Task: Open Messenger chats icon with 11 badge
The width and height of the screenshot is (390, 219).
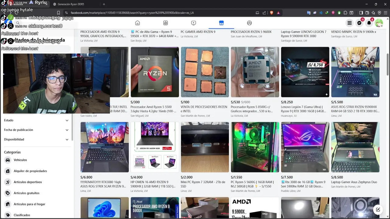Action: pyautogui.click(x=360, y=23)
